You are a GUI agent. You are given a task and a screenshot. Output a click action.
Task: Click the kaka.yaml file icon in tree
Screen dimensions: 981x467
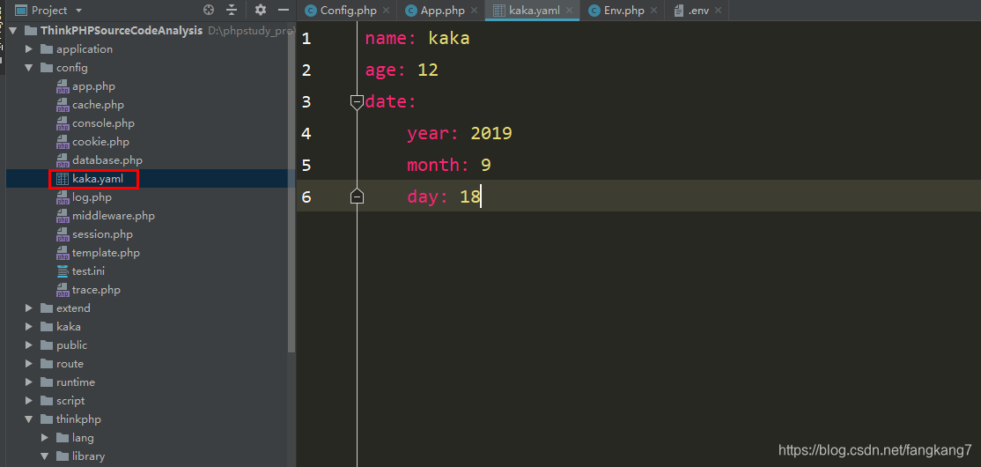pyautogui.click(x=63, y=179)
